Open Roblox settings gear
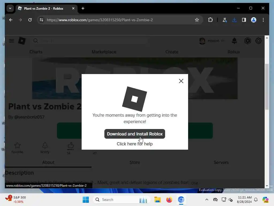 pos(258,41)
